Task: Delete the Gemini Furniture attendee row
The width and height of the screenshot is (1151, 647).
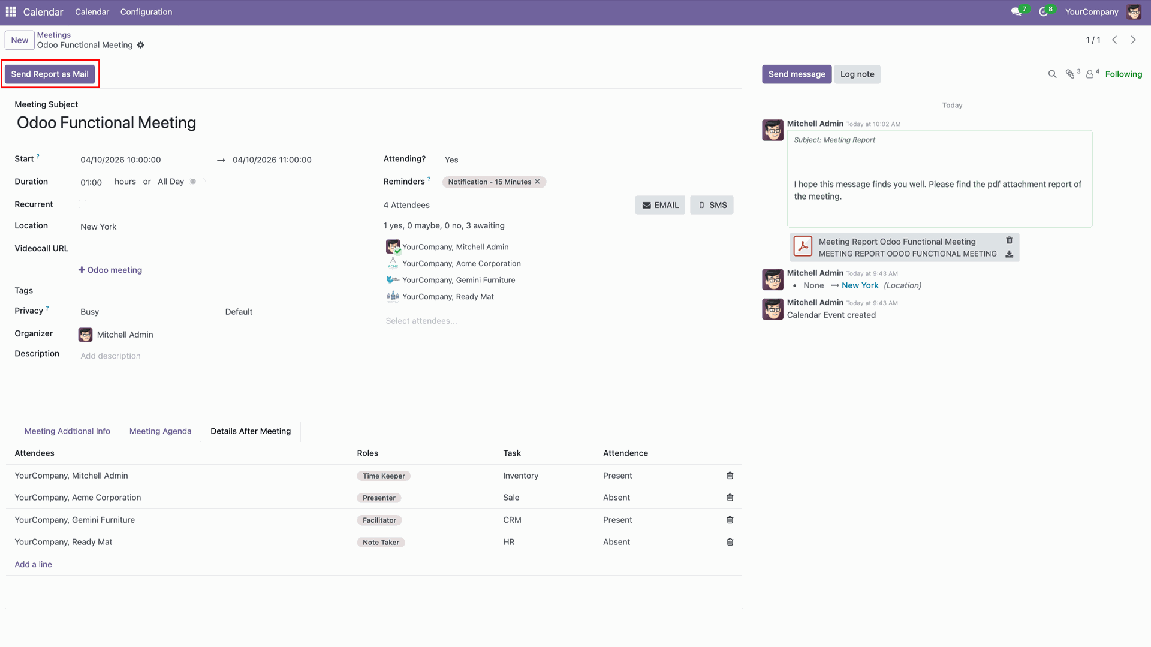Action: [730, 520]
